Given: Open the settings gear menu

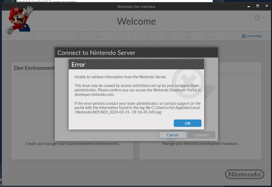Looking at the screenshot, I should tap(257, 18).
